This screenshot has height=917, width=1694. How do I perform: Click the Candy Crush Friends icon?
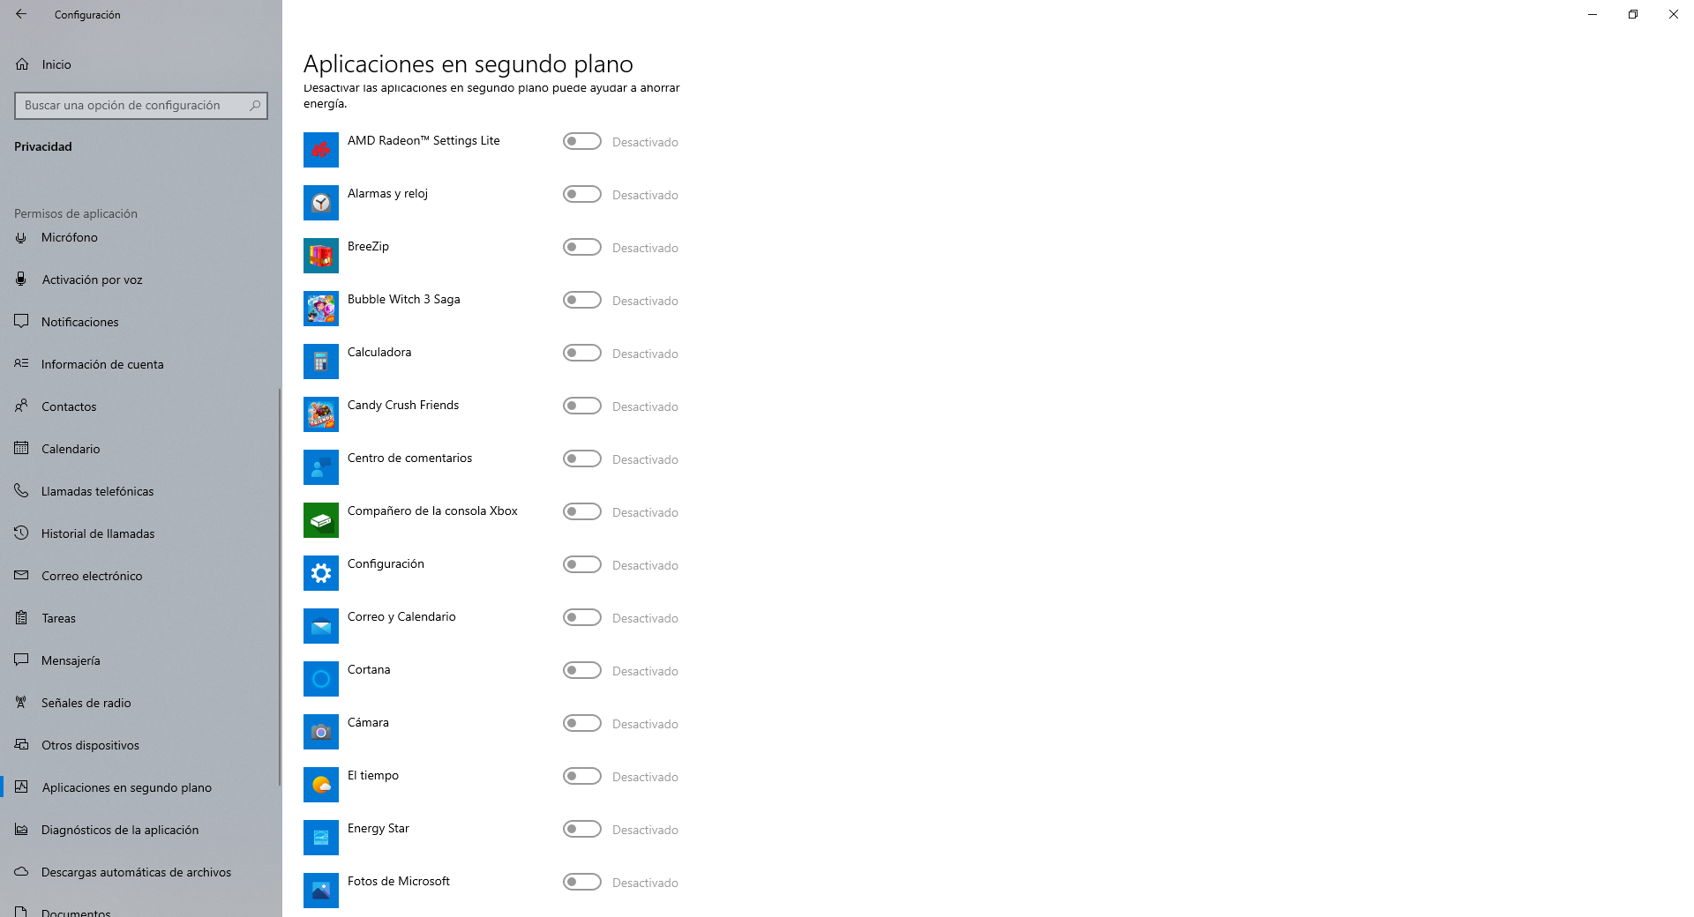point(320,414)
